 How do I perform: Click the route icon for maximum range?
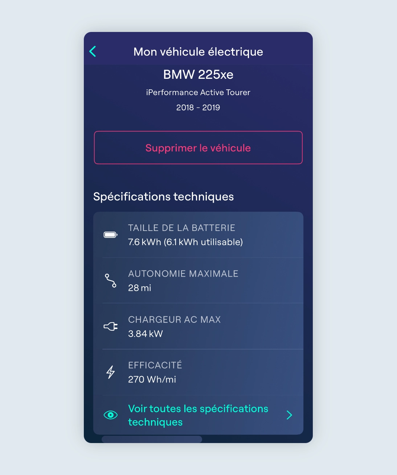pos(111,281)
